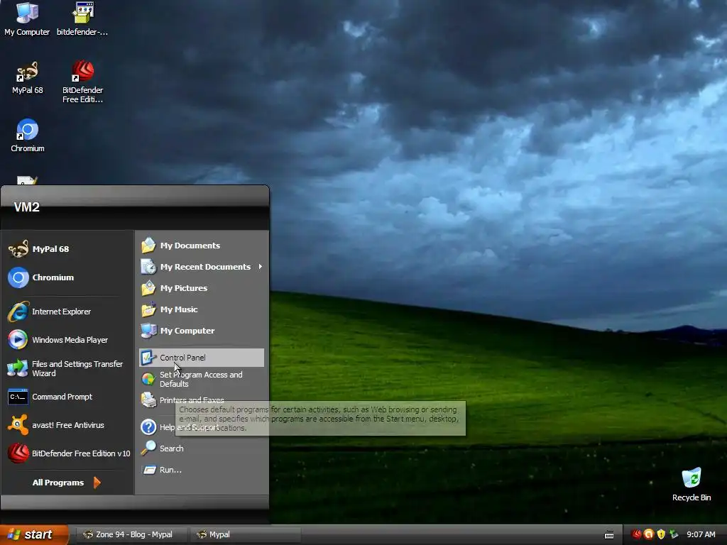Open avast! Free Antivirus

pos(67,425)
